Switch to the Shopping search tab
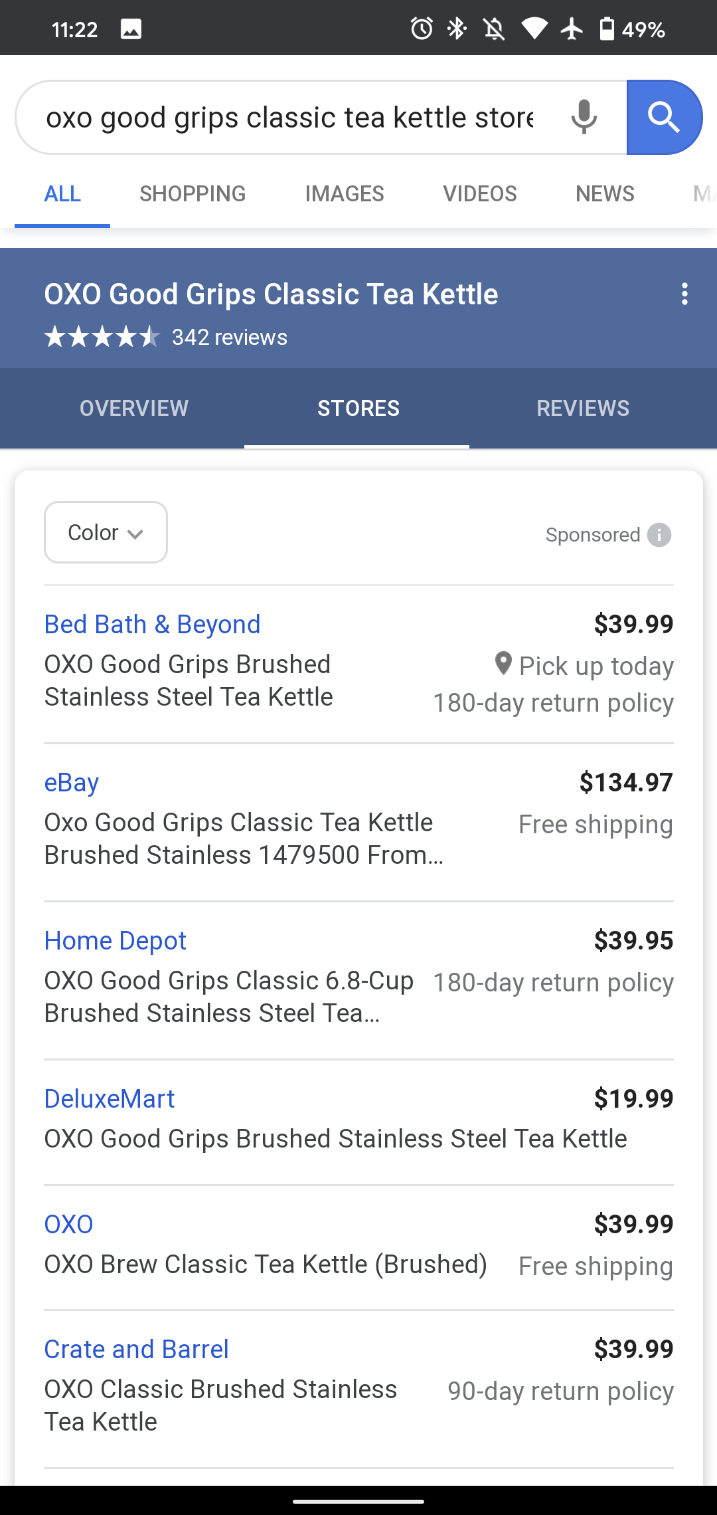Image resolution: width=717 pixels, height=1515 pixels. 193,193
